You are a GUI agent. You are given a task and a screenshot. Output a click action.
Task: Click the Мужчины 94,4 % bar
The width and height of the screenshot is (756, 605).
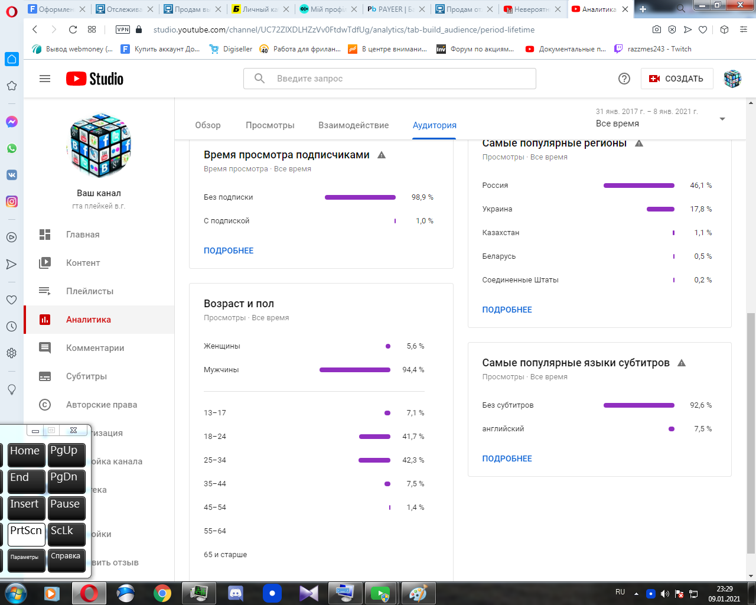tap(355, 370)
